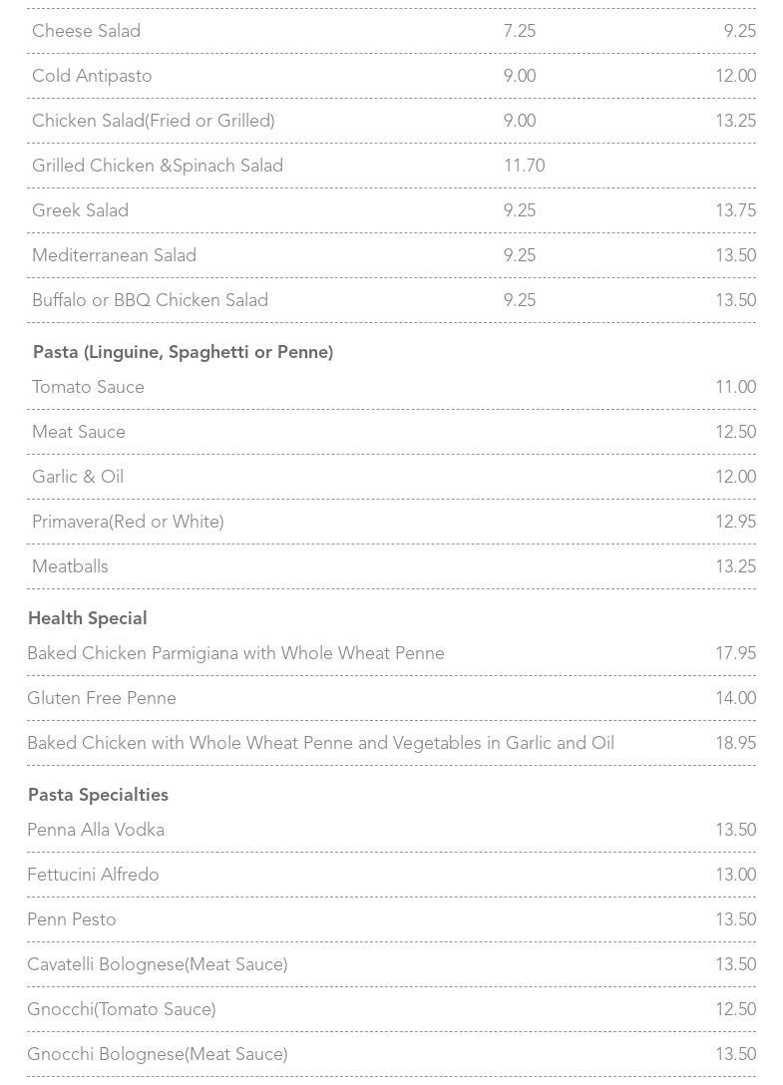Click the Health Special section heading
This screenshot has height=1085, width=783.
click(88, 618)
